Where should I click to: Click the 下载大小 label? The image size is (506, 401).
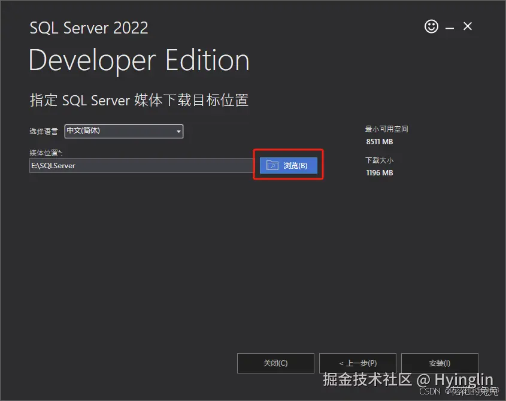tap(380, 160)
